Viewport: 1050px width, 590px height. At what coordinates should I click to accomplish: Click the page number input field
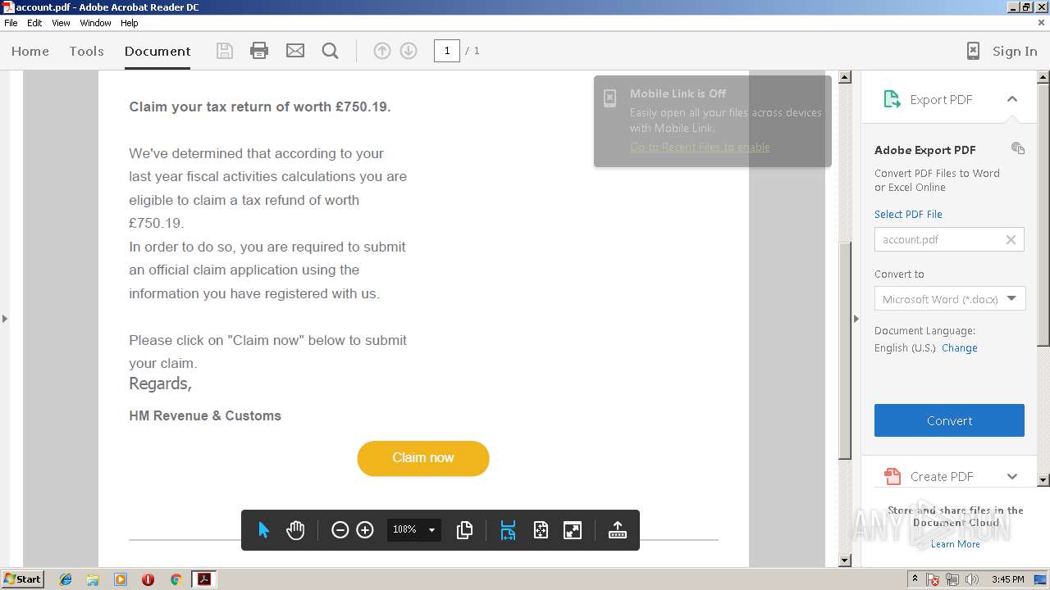[x=446, y=51]
